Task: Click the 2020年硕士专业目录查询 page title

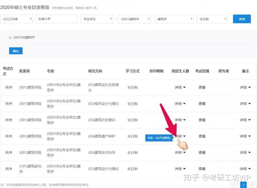Action: click(25, 7)
